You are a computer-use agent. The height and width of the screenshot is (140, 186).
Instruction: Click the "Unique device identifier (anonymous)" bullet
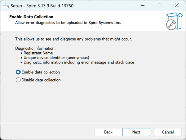56,58
